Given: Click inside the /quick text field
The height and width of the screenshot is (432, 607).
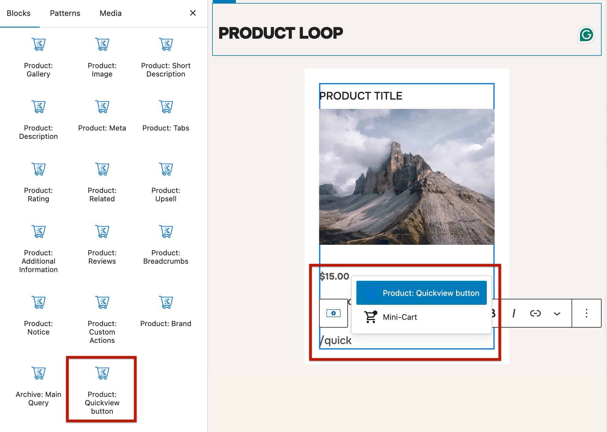Looking at the screenshot, I should 336,340.
